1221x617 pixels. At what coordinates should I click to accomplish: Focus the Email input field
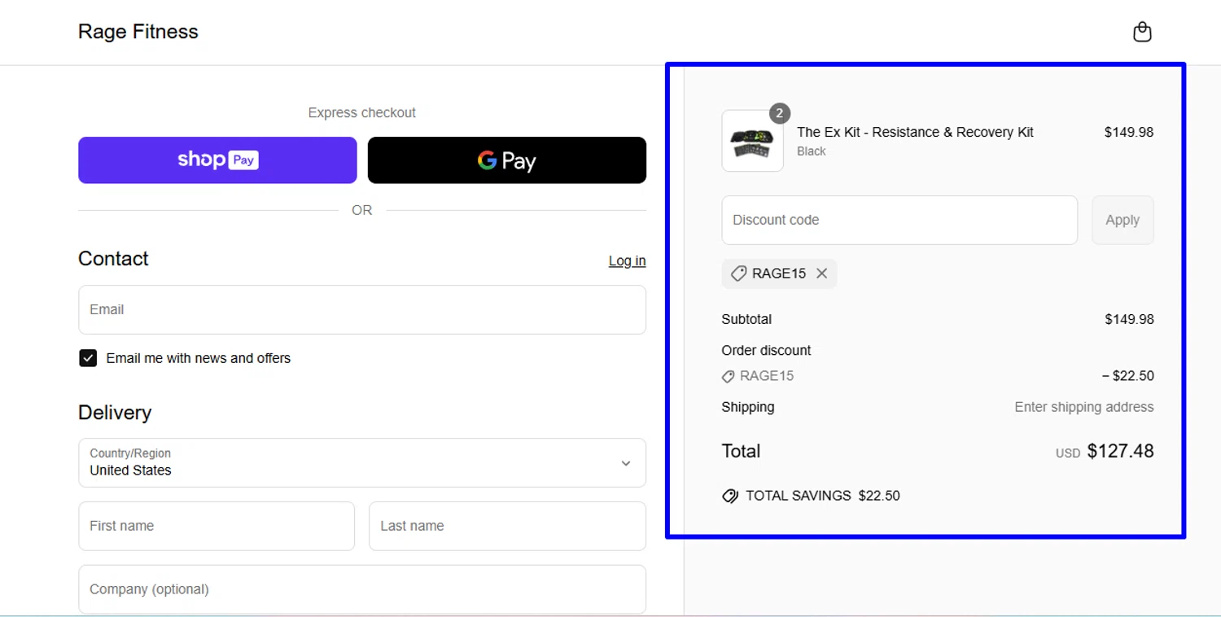(x=362, y=309)
